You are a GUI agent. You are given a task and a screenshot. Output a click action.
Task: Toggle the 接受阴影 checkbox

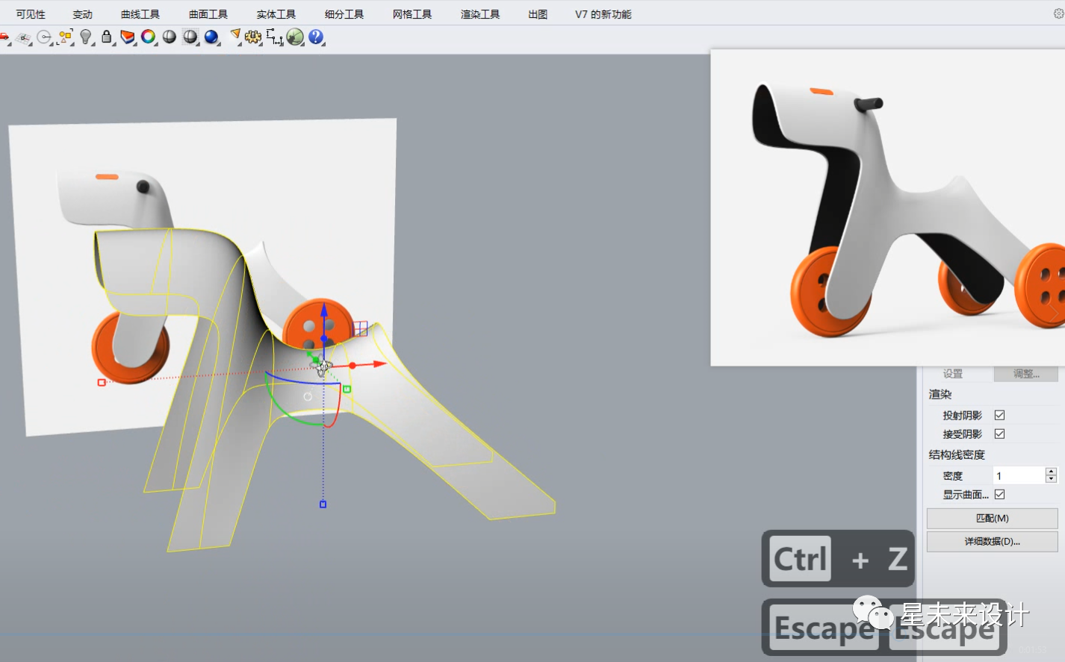[999, 434]
